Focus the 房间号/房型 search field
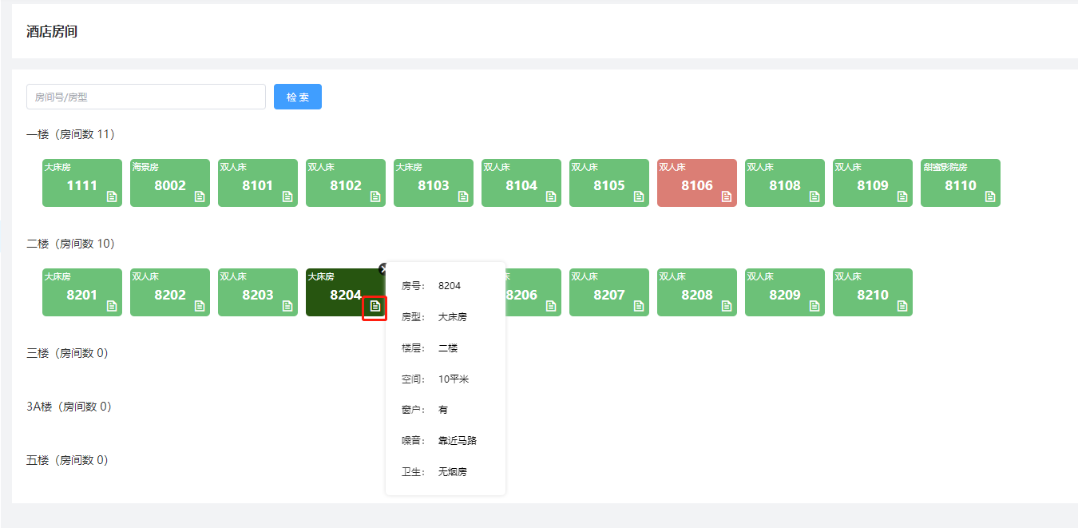This screenshot has width=1078, height=528. click(146, 97)
